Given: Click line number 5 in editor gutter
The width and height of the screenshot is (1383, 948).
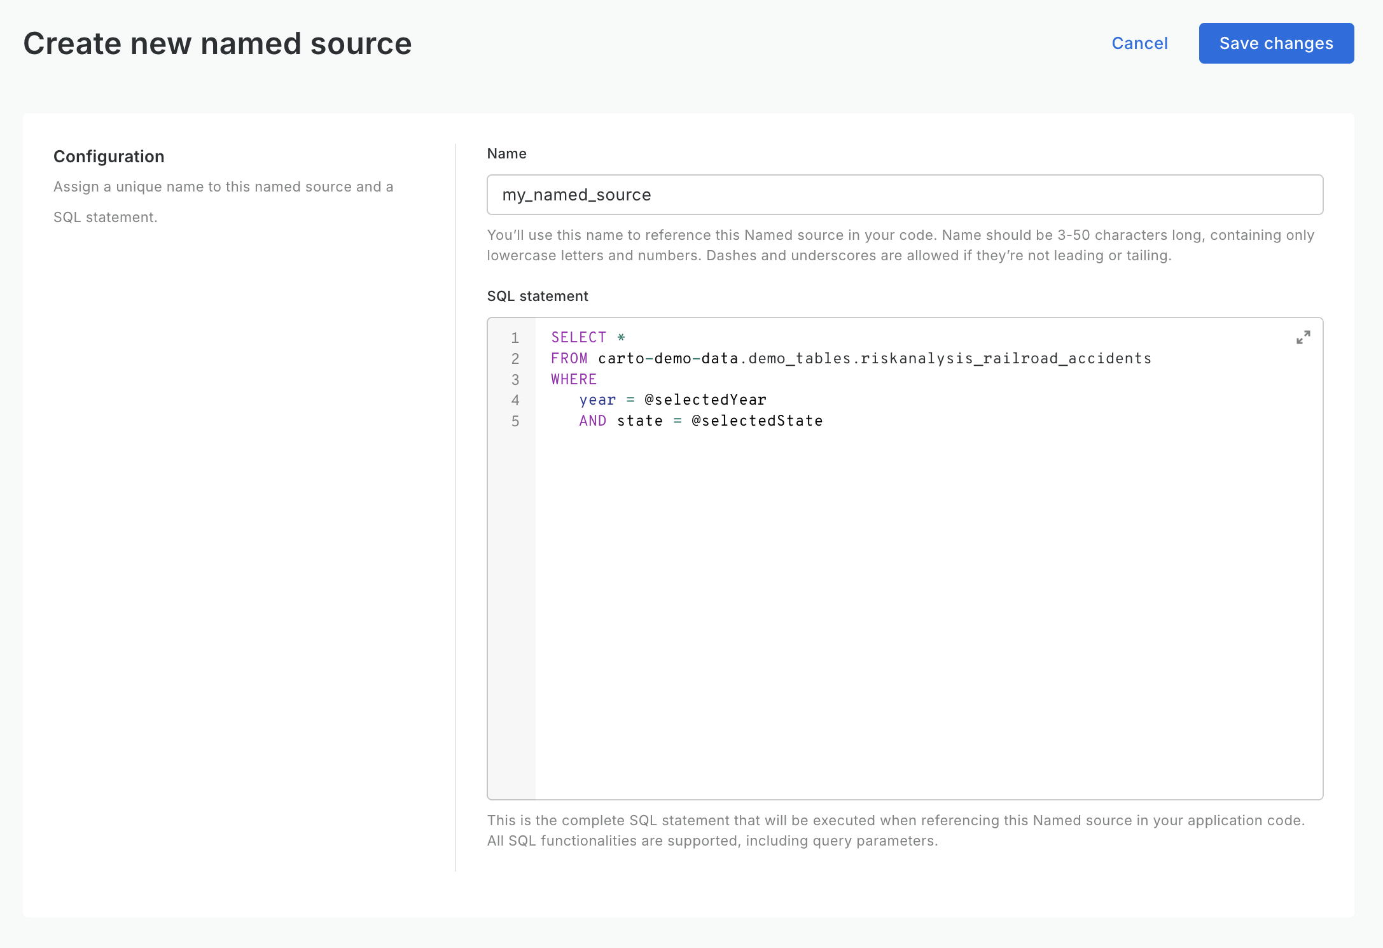Looking at the screenshot, I should (515, 421).
